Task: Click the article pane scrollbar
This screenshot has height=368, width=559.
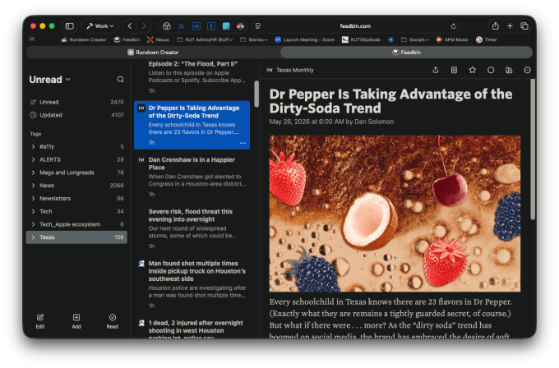Action: 533,149
